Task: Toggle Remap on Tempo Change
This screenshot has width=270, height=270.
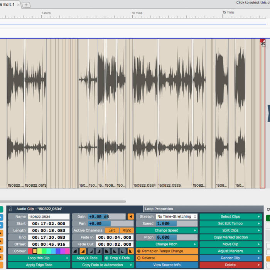Action: tap(139, 251)
